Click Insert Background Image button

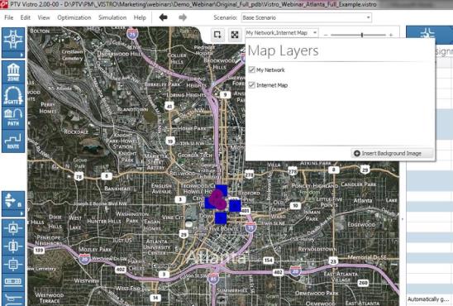point(392,153)
